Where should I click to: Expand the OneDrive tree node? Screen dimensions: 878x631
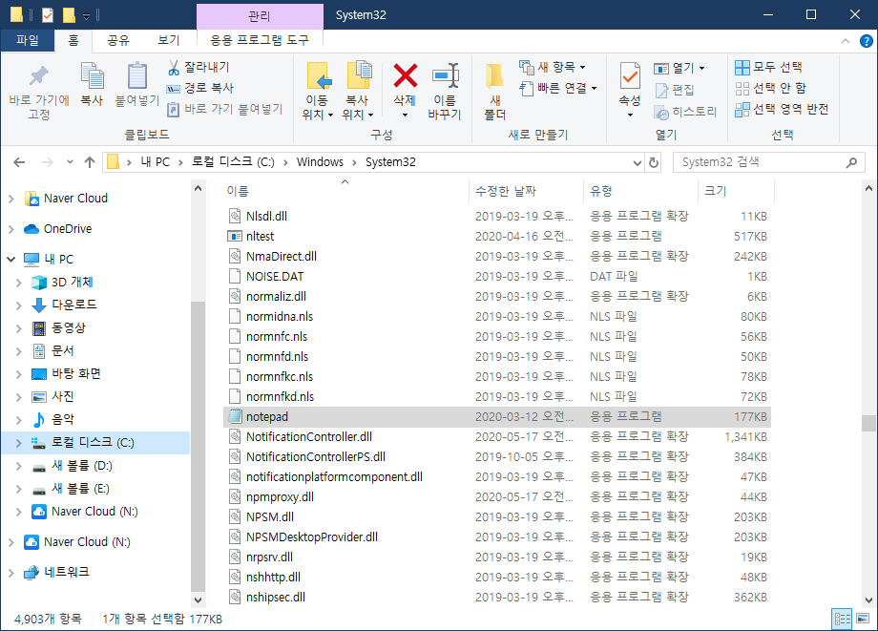coord(10,228)
